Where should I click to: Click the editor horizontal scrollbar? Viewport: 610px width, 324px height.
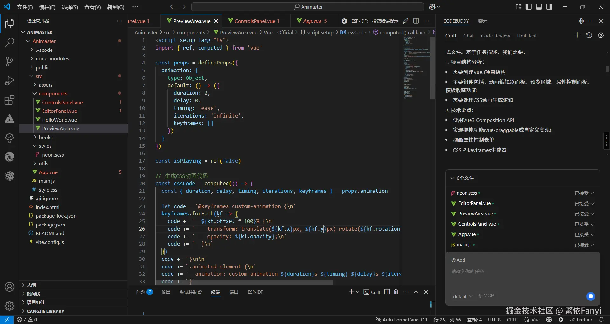pyautogui.click(x=245, y=282)
